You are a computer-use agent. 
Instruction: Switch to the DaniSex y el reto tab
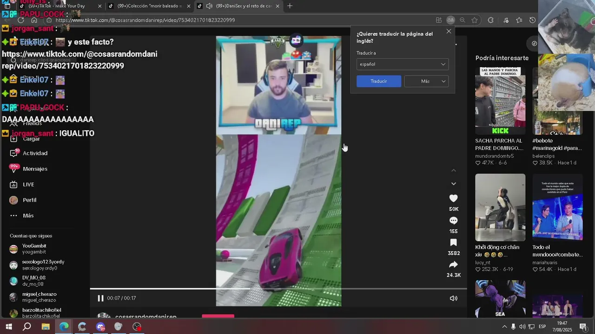238,6
